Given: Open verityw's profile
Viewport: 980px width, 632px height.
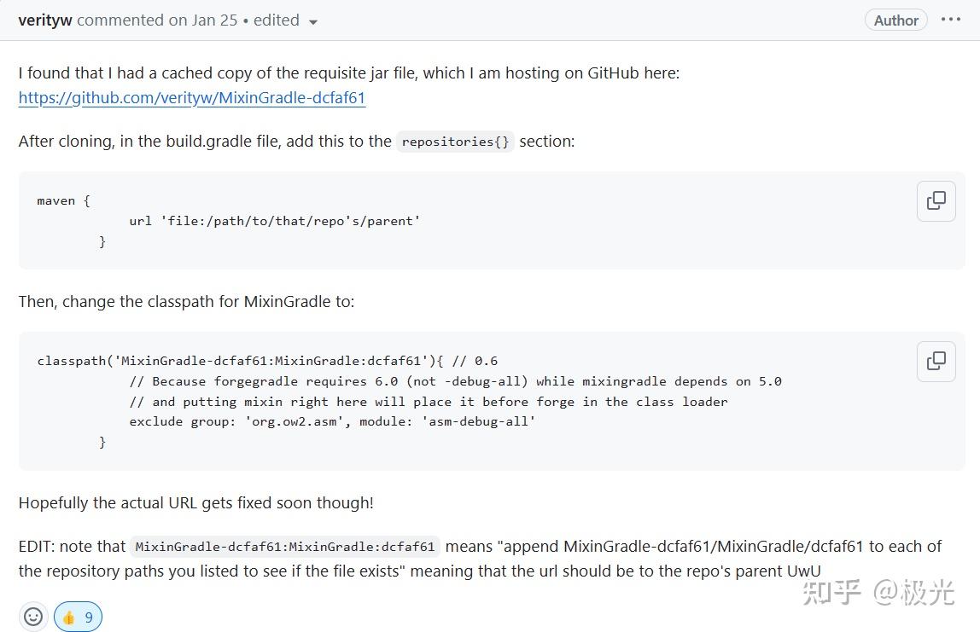Looking at the screenshot, I should (45, 20).
